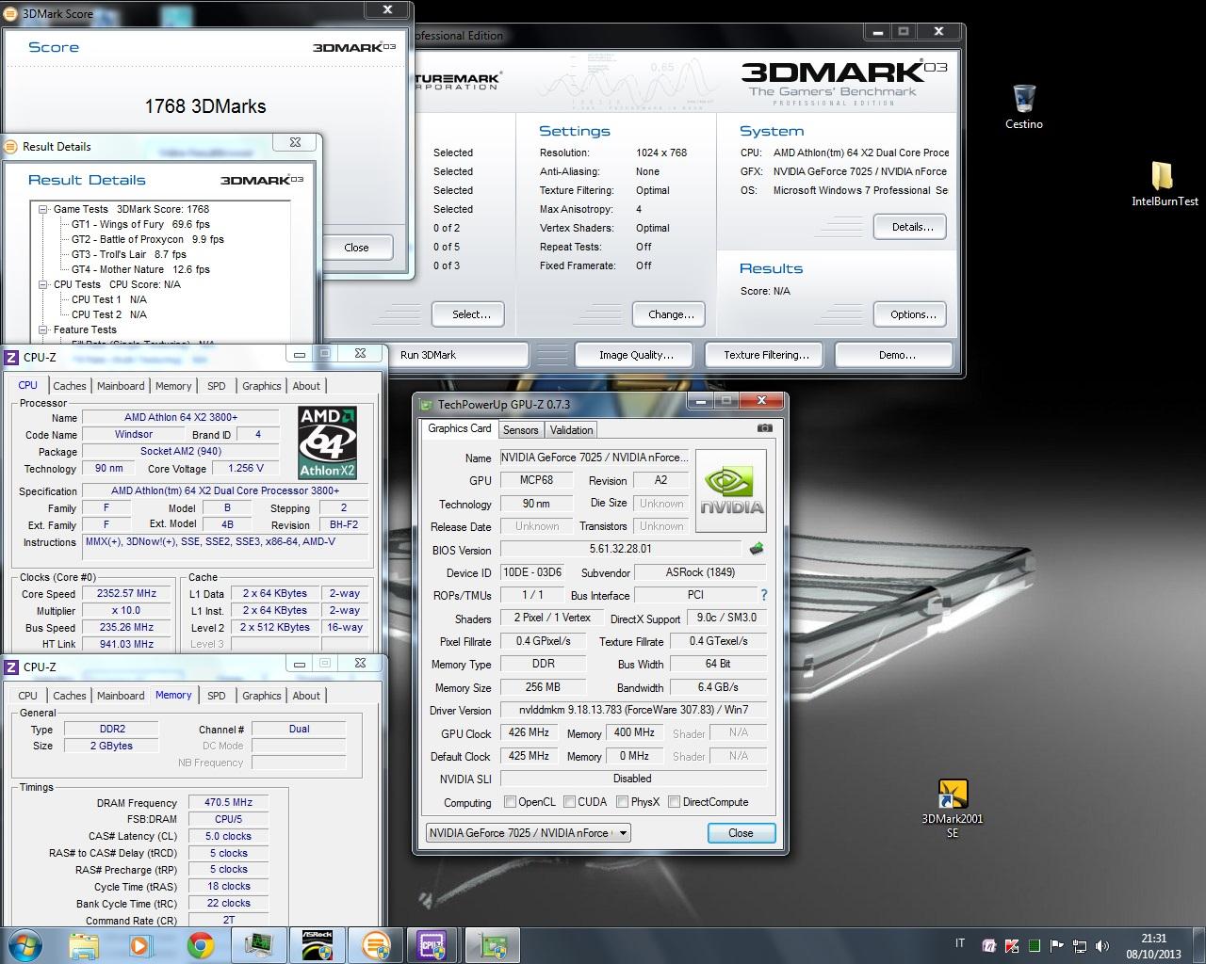This screenshot has width=1206, height=964.
Task: Click the Close button in GPU-Z
Action: coord(742,833)
